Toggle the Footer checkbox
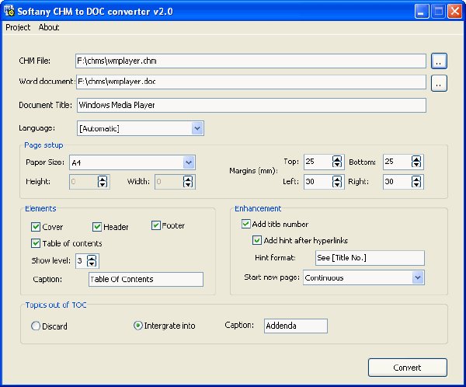Image resolution: width=466 pixels, height=387 pixels. (156, 225)
